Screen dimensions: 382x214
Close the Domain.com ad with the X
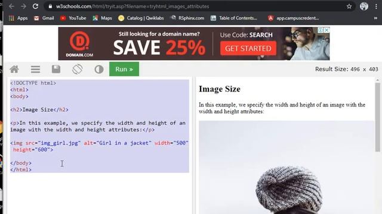326,30
